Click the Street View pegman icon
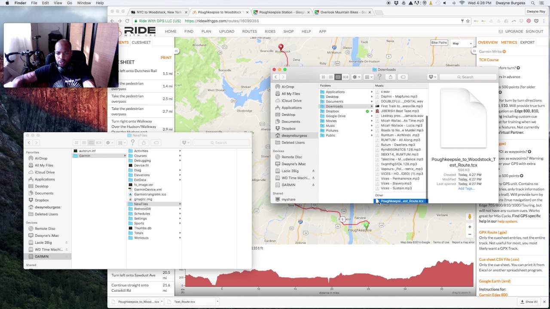The height and width of the screenshot is (309, 550). coord(470,217)
